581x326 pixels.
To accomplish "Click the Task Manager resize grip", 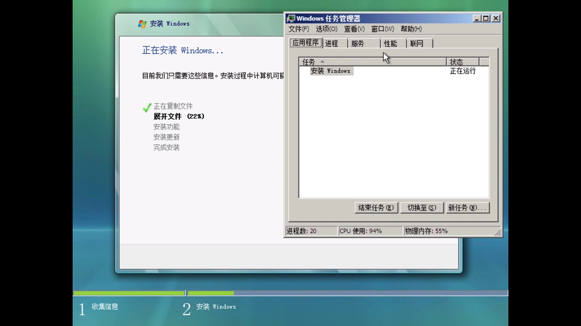I will (x=498, y=232).
